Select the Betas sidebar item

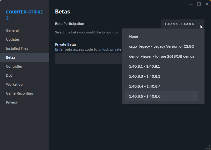pos(11,57)
